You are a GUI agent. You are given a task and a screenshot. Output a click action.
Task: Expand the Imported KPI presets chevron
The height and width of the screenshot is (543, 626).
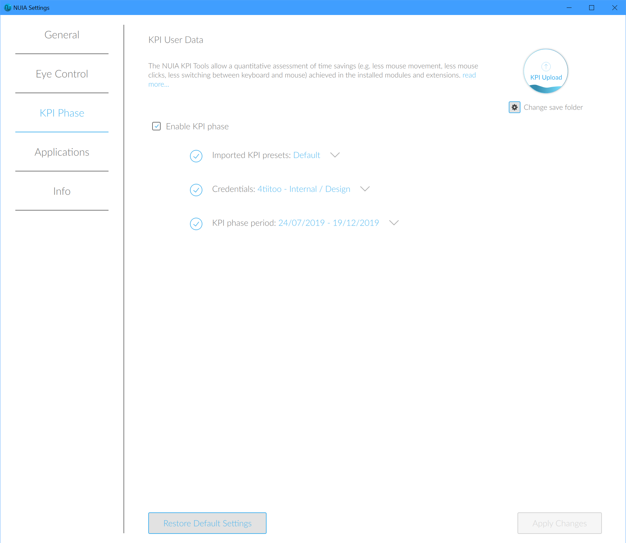tap(335, 155)
